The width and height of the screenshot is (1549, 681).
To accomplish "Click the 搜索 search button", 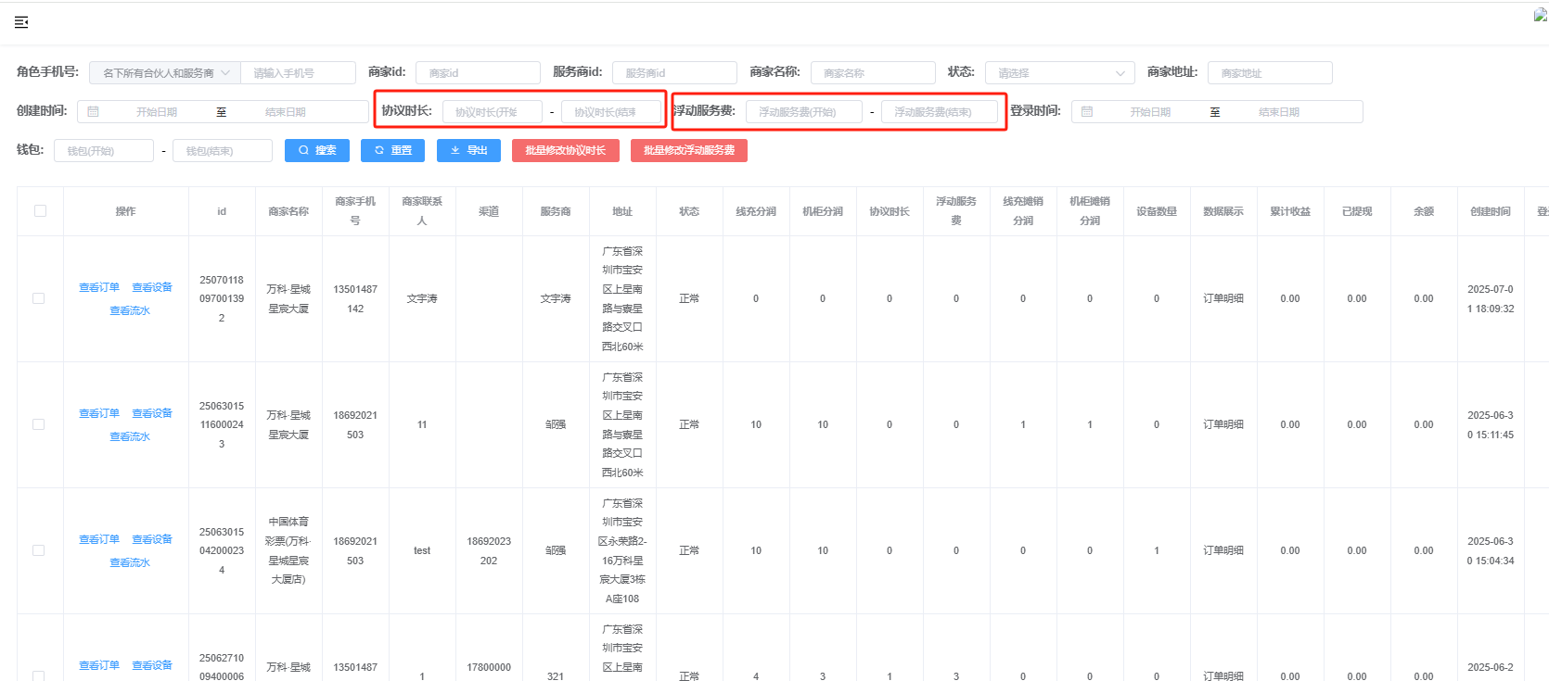I will point(317,150).
